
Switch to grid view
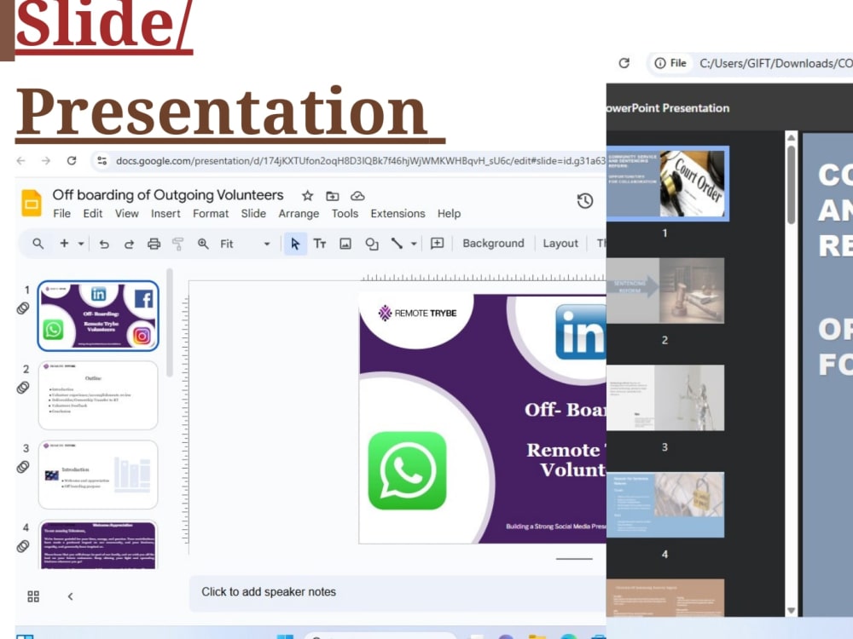pyautogui.click(x=33, y=596)
